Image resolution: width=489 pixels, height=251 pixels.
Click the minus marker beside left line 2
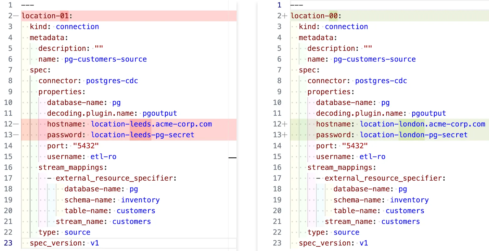(x=16, y=16)
